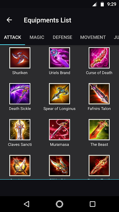Select the red dagger item in the bottom-right
Screen dimensions: 119x212
tap(99, 165)
